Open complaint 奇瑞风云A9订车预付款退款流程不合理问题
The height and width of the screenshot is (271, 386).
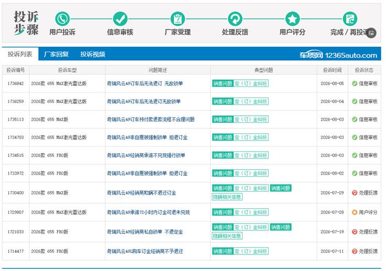151,120
